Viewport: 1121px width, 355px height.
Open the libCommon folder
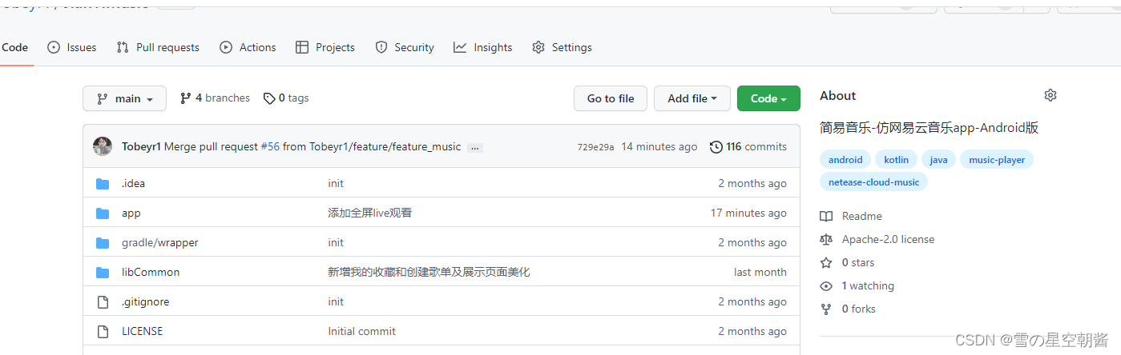151,273
